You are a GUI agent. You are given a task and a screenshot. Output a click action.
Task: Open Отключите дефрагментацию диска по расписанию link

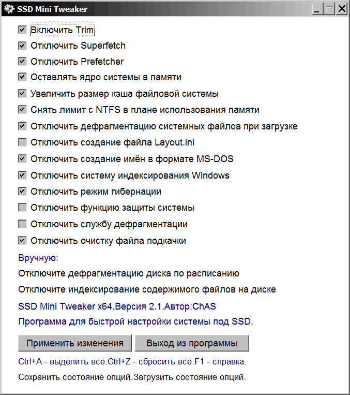coord(129,273)
